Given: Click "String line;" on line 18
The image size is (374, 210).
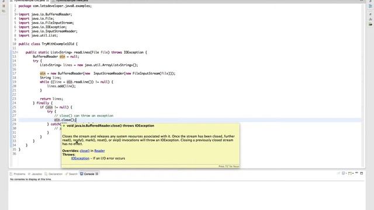Looking at the screenshot, I should 51,78.
